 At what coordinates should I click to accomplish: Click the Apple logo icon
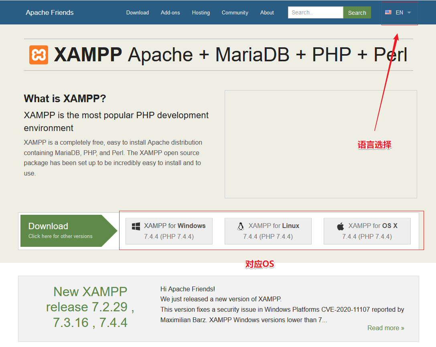click(341, 226)
